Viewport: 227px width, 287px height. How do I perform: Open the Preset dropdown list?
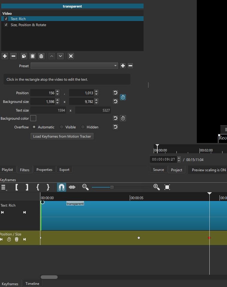74,66
